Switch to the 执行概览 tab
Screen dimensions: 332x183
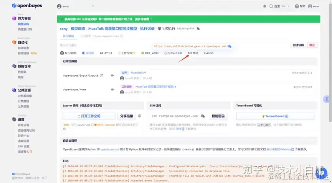point(68,36)
